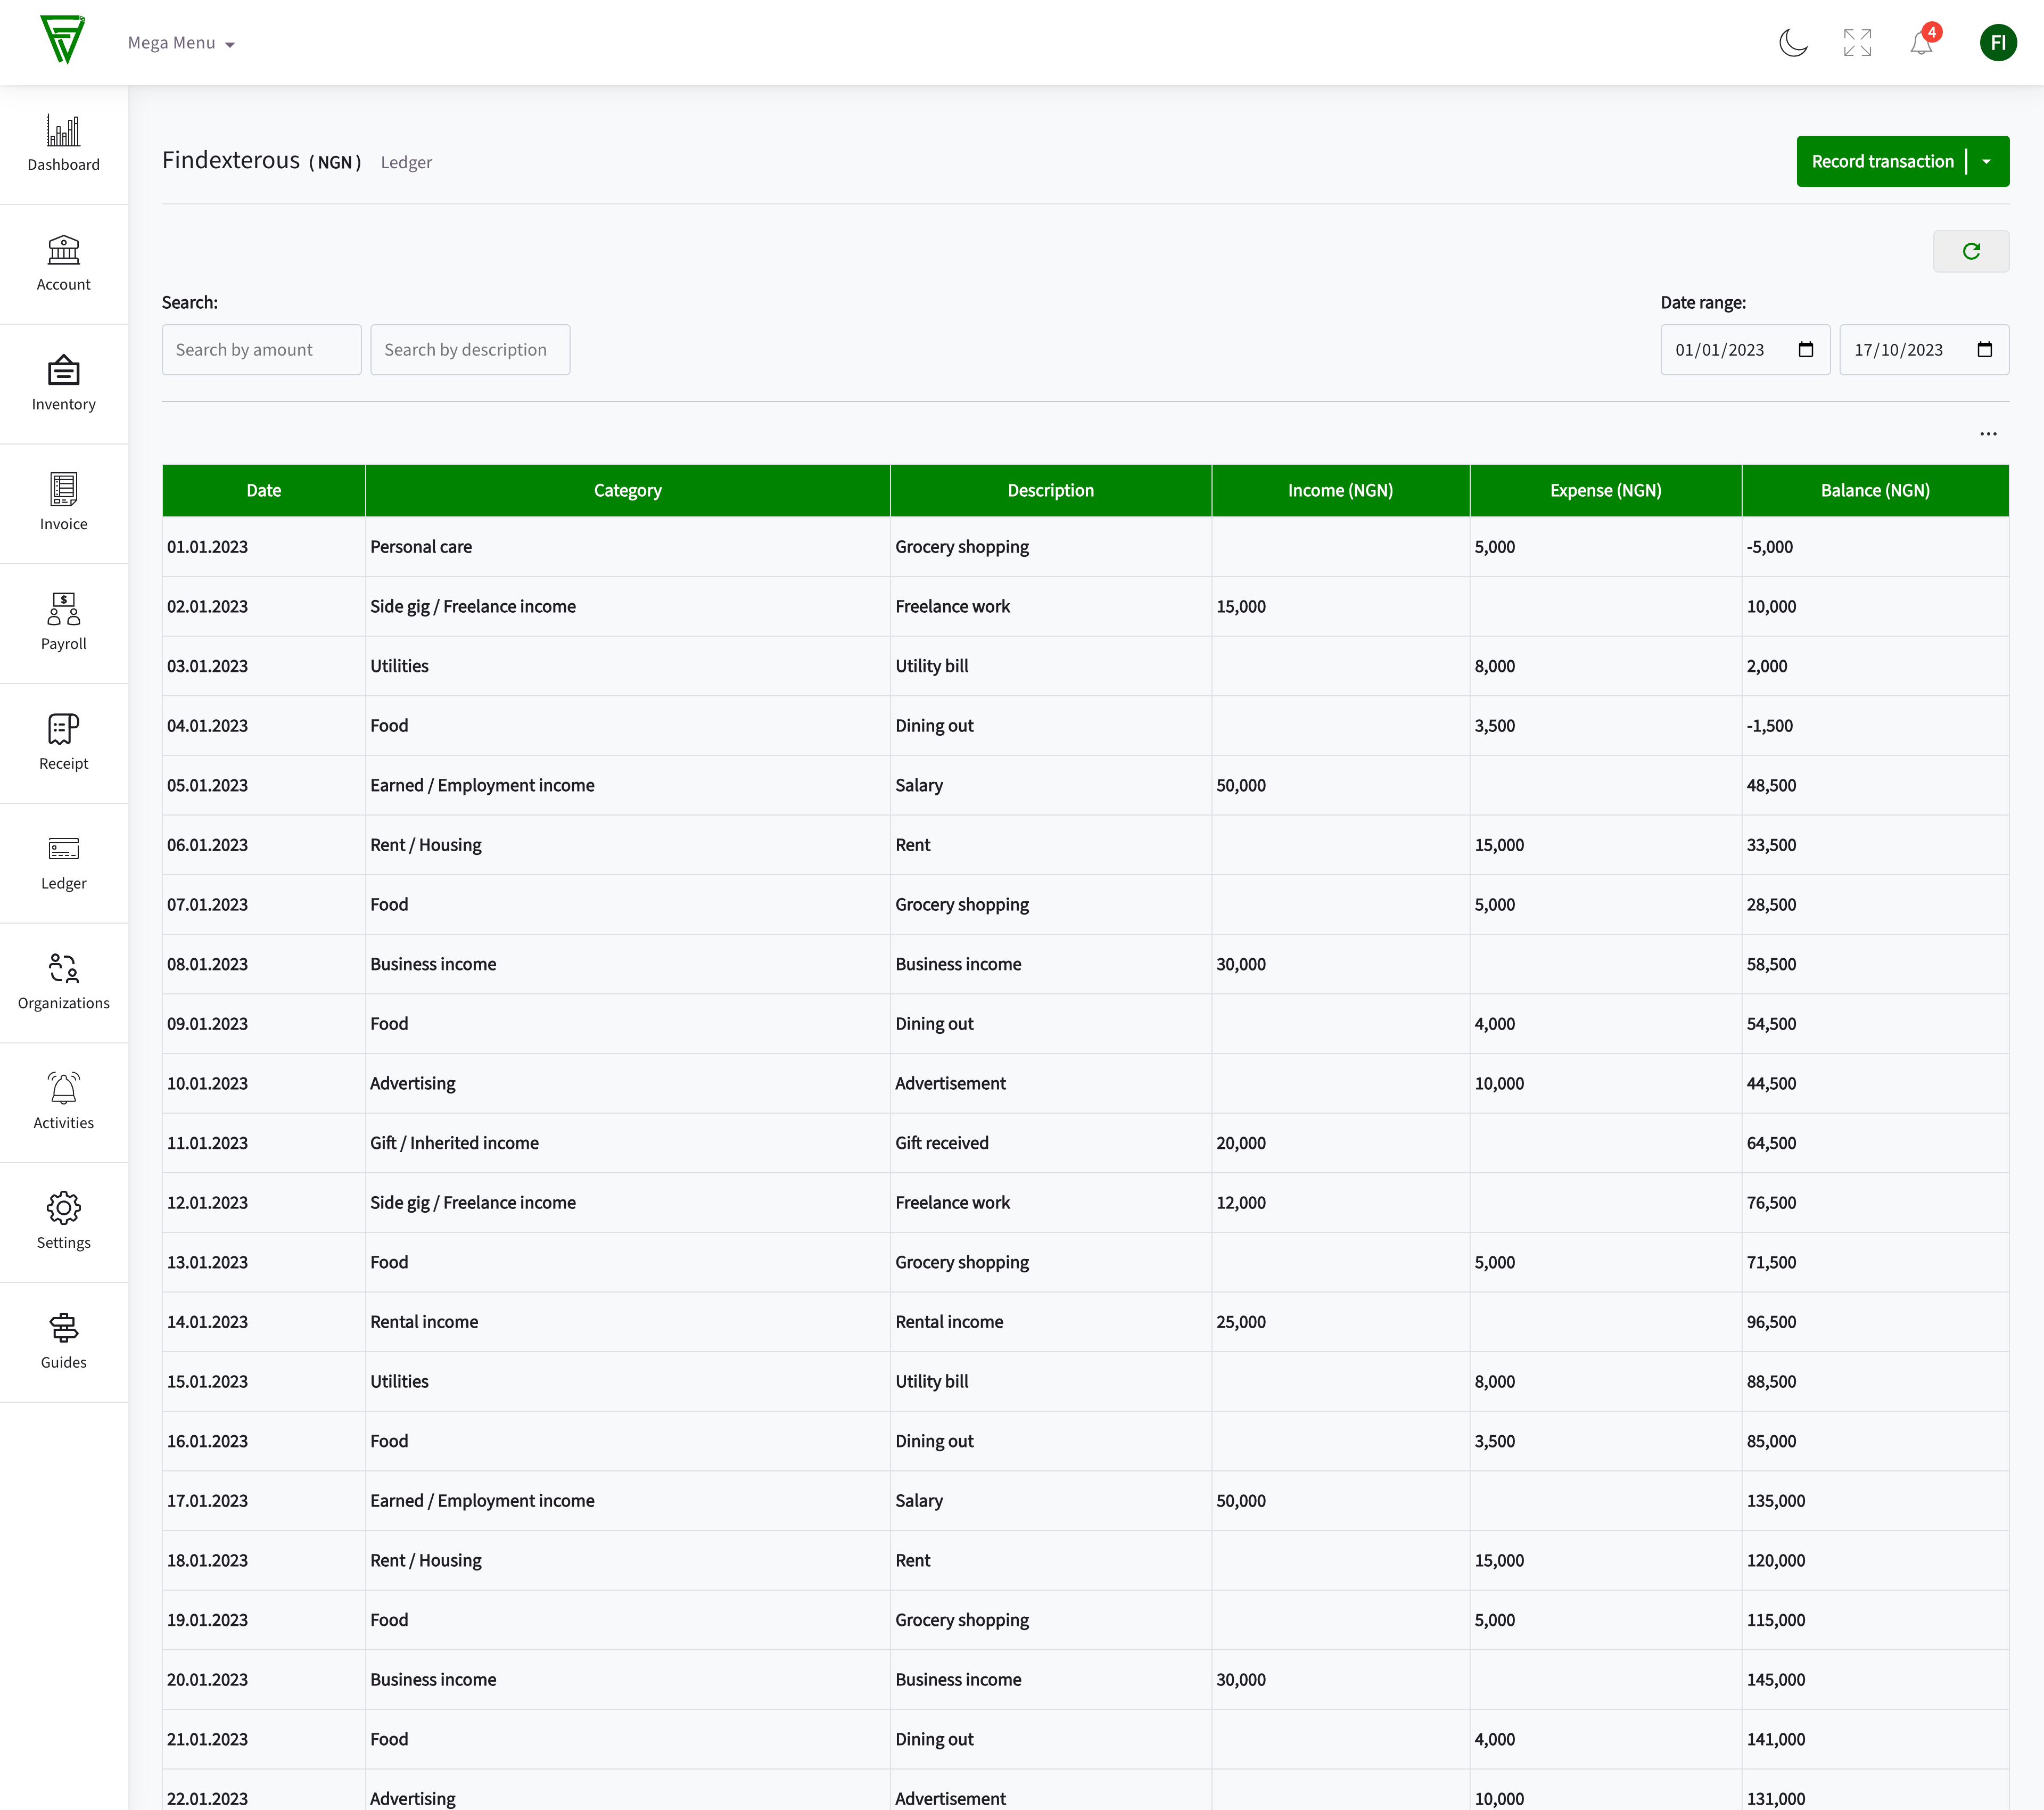This screenshot has height=1810, width=2044.
Task: Click the Record transaction button
Action: click(x=1882, y=161)
